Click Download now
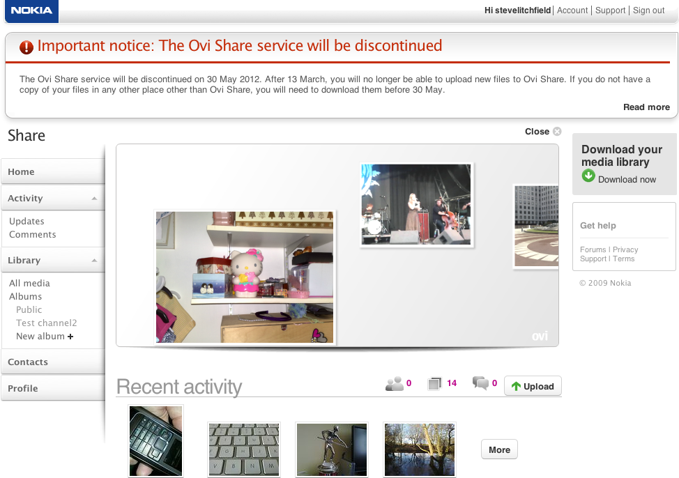679x478 pixels. (x=627, y=180)
